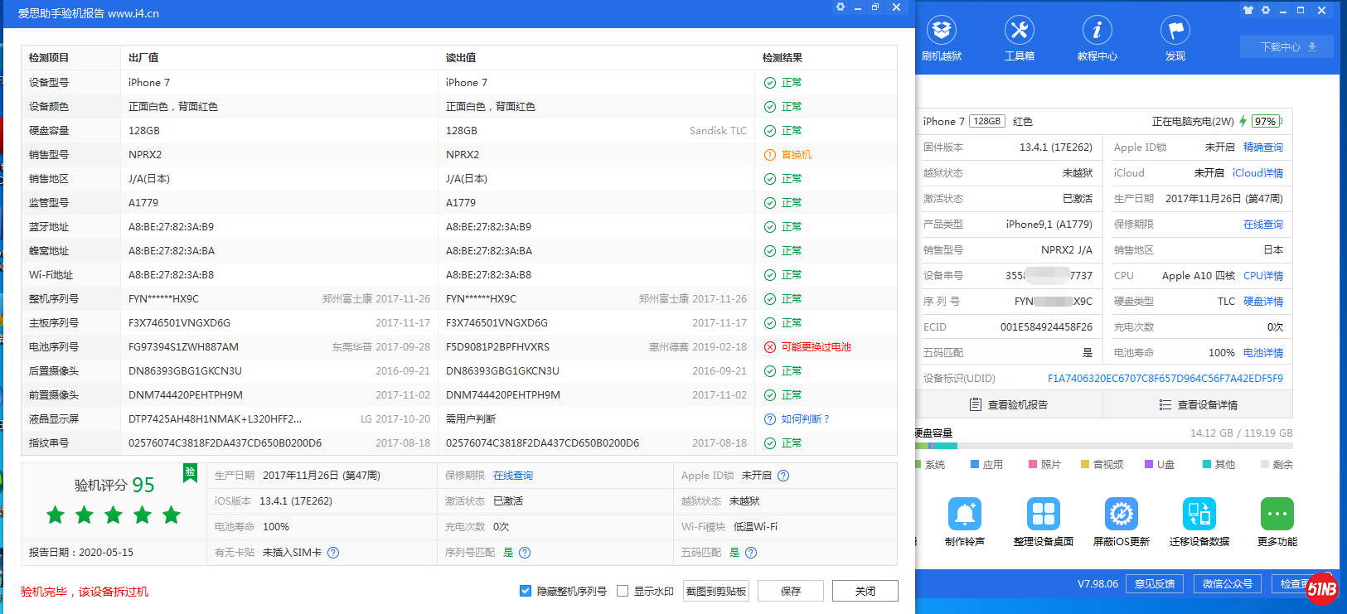The width and height of the screenshot is (1347, 614).
Task: Click 保存 to save the report
Action: pos(790,591)
